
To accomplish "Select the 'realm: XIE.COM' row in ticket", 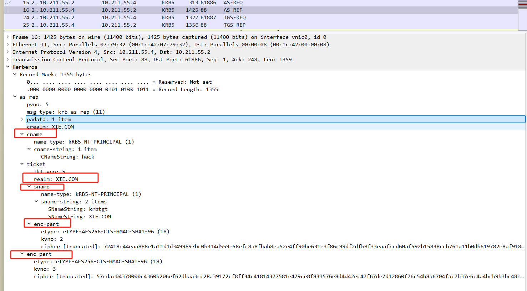I will (56, 179).
